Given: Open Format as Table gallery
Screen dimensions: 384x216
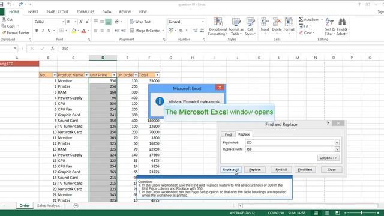Looking at the screenshot, I should [236, 26].
